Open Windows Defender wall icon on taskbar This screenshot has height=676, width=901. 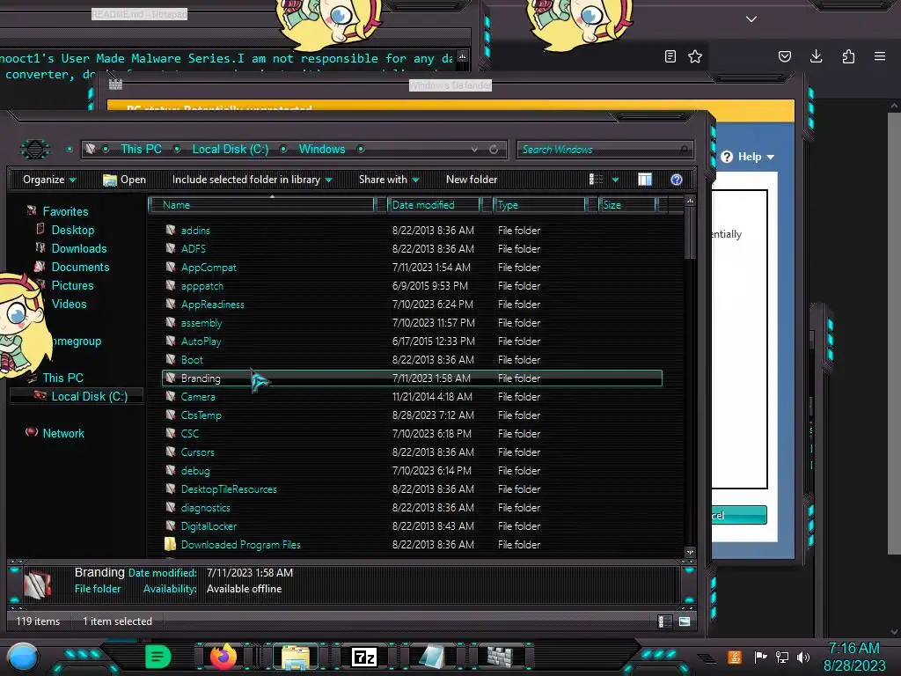point(500,657)
